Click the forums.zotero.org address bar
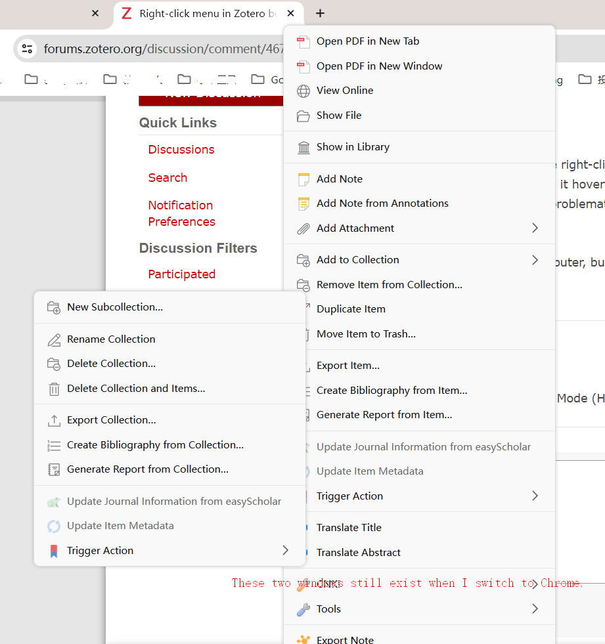 click(163, 49)
